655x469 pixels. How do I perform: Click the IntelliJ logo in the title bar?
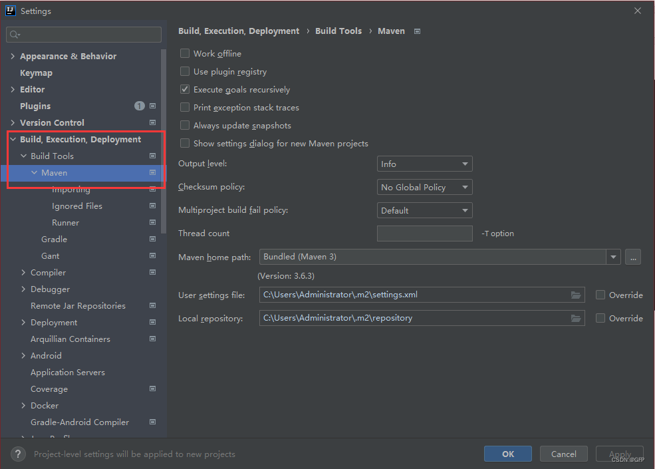pyautogui.click(x=11, y=11)
